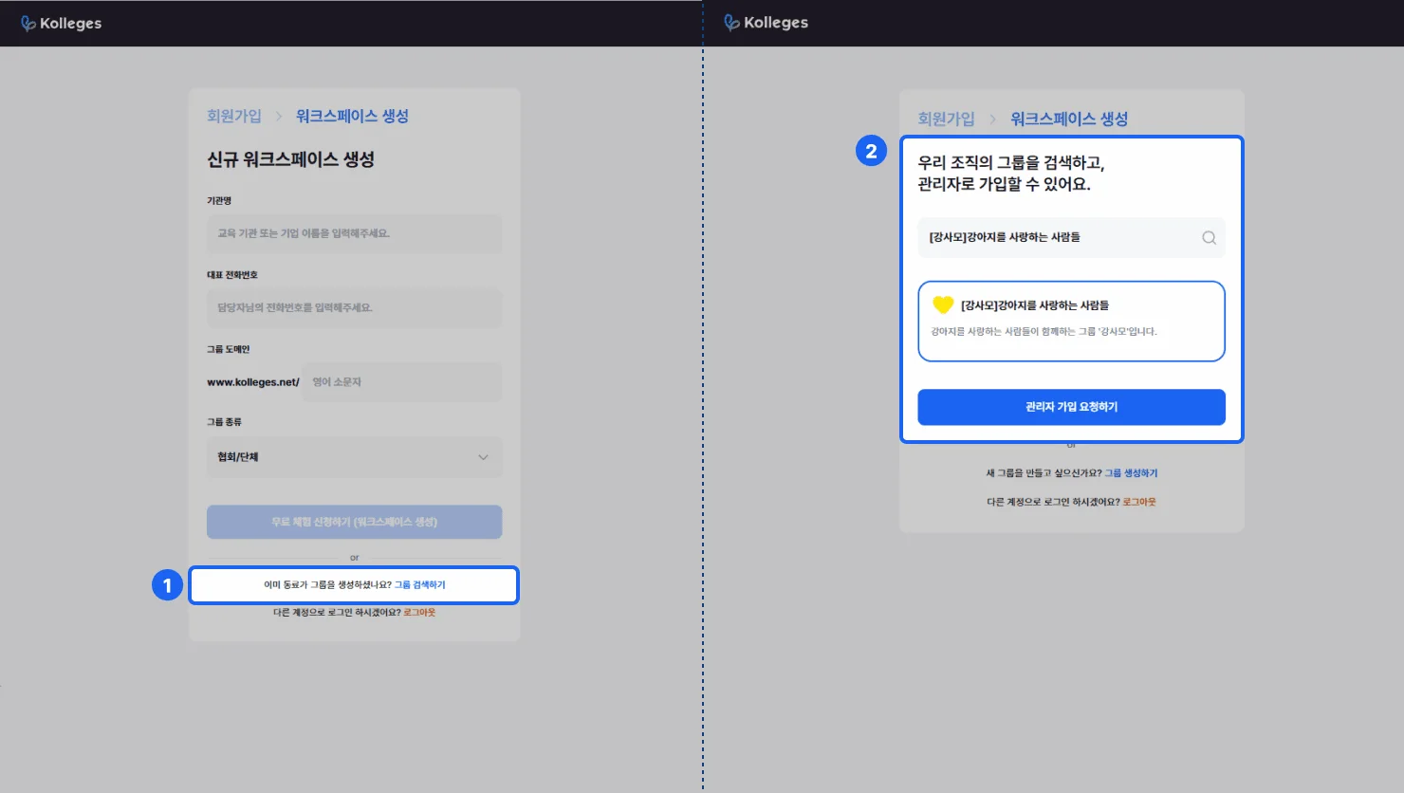Click the Kolleges logo in the left header
The height and width of the screenshot is (793, 1404).
(x=62, y=24)
